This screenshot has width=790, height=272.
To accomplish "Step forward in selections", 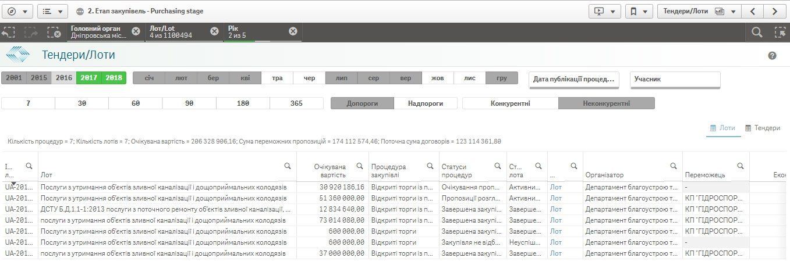I will (31, 32).
